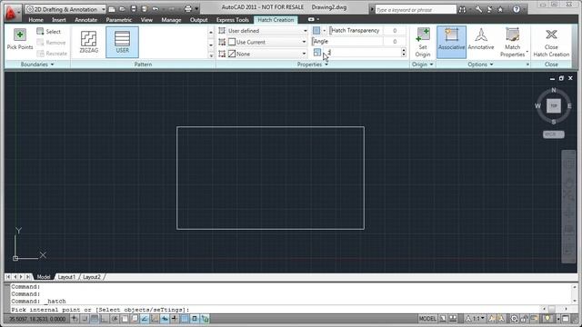Expand the Properties panel

(313, 64)
